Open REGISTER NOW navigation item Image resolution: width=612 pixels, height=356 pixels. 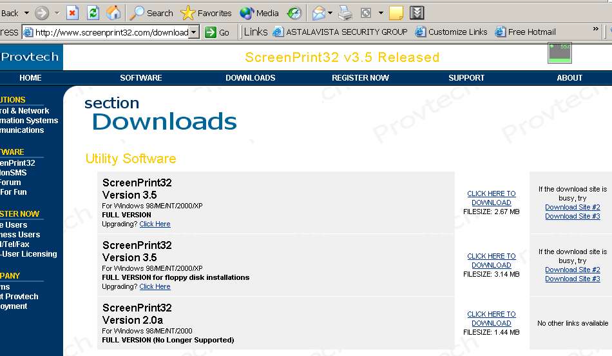pyautogui.click(x=360, y=78)
